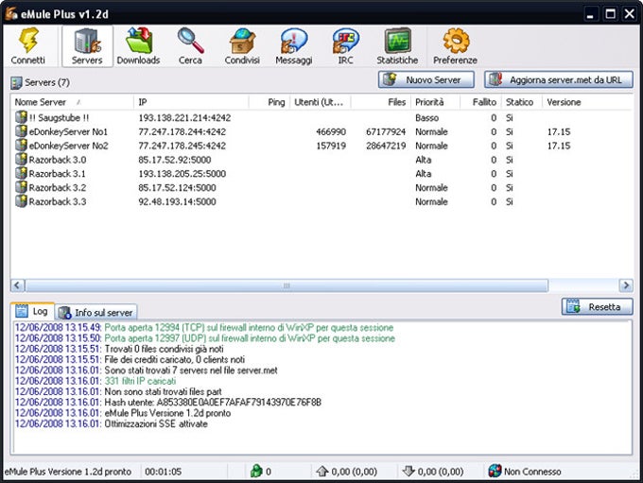The width and height of the screenshot is (643, 483).
Task: Sort by the Versione column header
Action: tap(586, 102)
